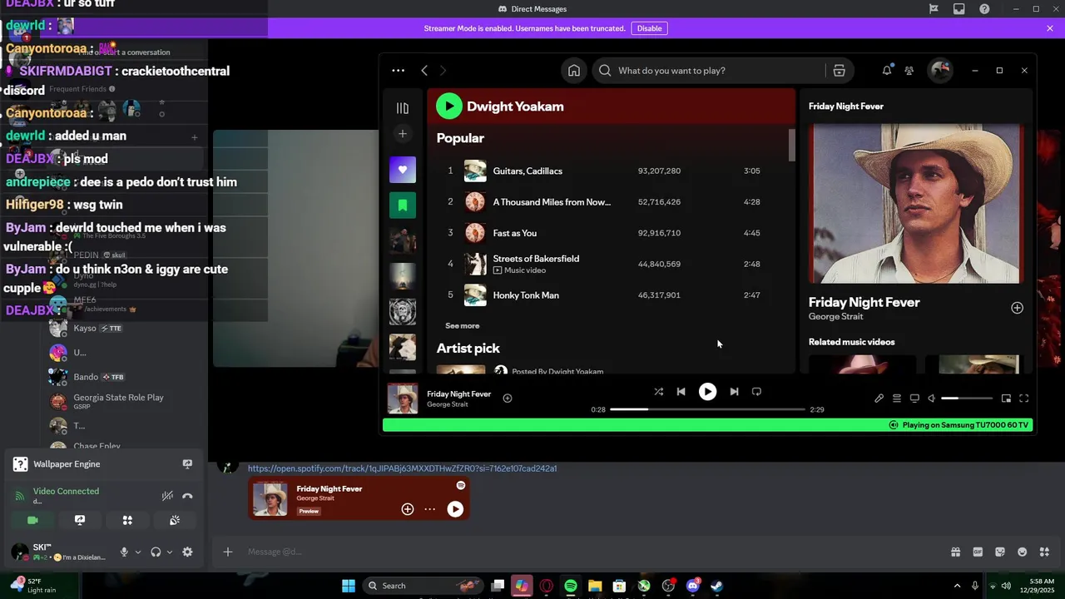1065x599 pixels.
Task: Dismiss the Streamer Mode banner
Action: tap(1050, 28)
